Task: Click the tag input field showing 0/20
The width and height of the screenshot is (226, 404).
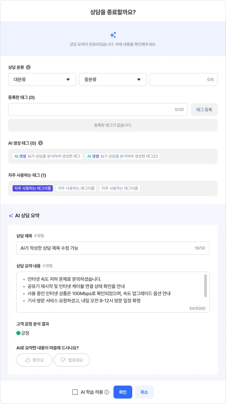Action: [98, 110]
